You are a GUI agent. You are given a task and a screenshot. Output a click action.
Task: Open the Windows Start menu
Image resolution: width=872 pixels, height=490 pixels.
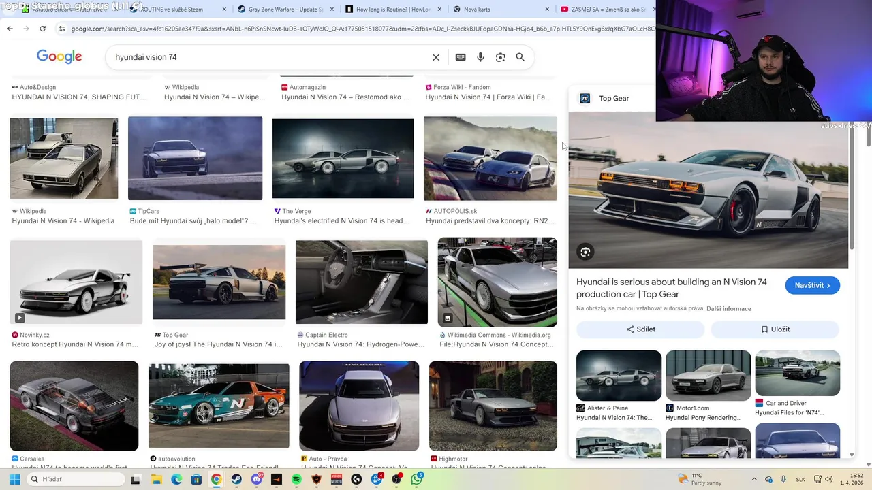point(14,479)
